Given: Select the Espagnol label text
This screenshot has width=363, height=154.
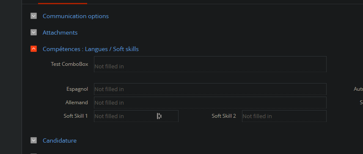Looking at the screenshot, I should (x=77, y=89).
